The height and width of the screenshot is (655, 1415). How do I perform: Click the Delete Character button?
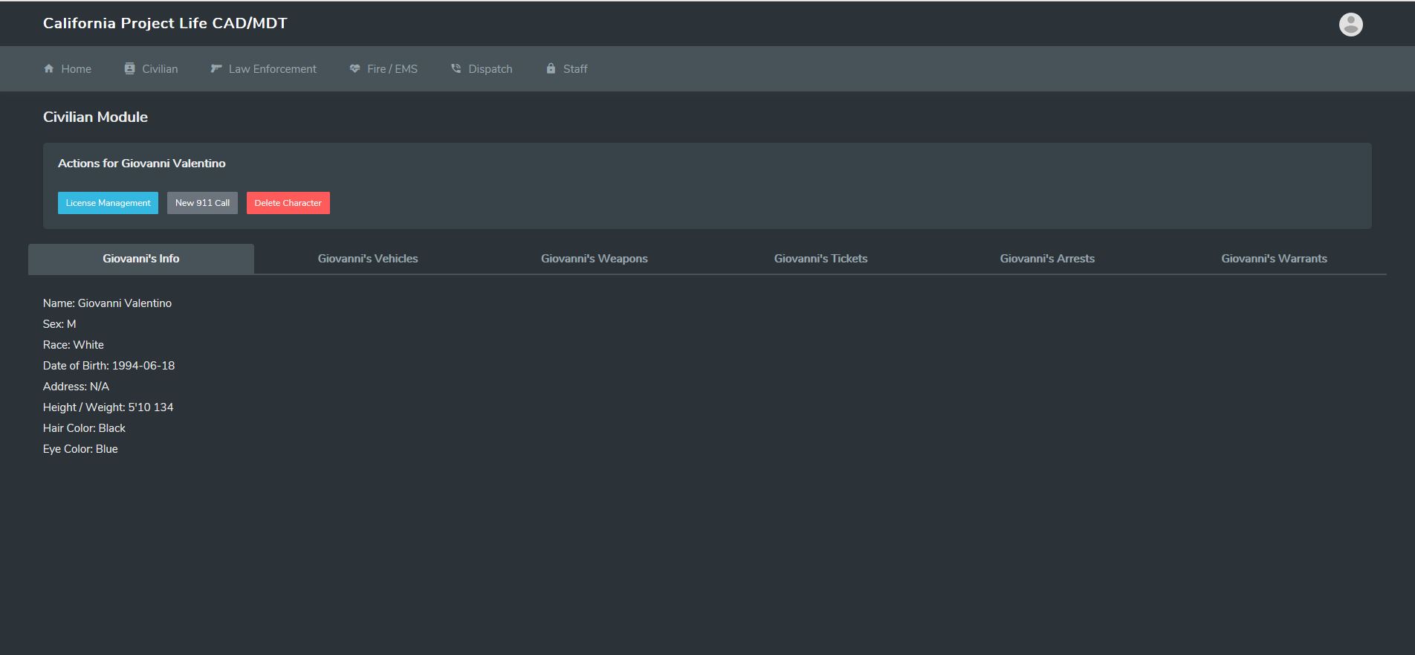288,203
